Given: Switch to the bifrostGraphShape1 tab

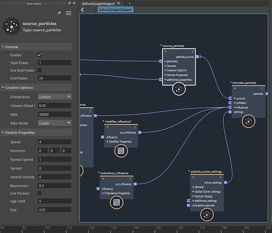Looking at the screenshot, I should pyautogui.click(x=98, y=4).
